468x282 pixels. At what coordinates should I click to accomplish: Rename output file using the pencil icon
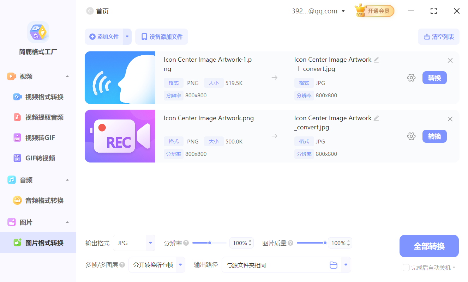pos(377,60)
